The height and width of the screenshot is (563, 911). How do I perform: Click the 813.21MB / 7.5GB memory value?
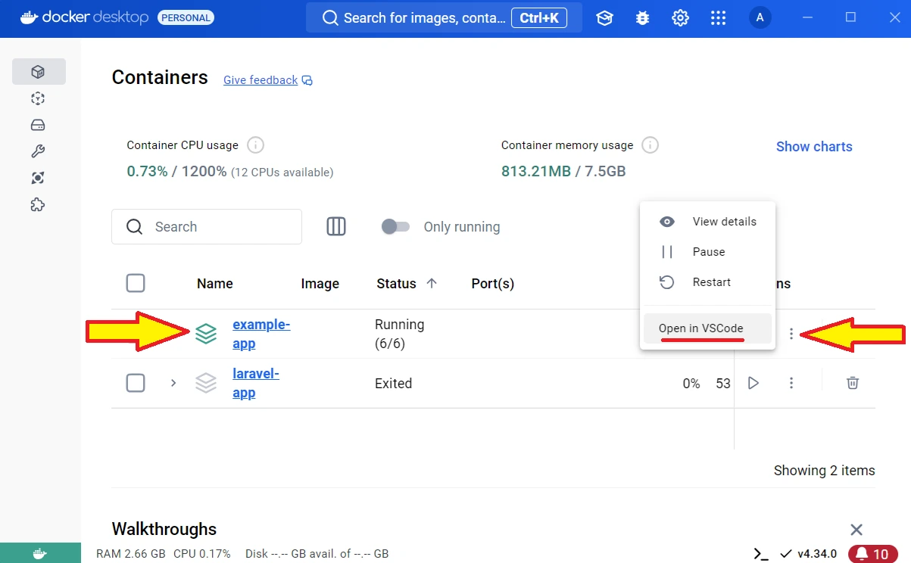(563, 172)
